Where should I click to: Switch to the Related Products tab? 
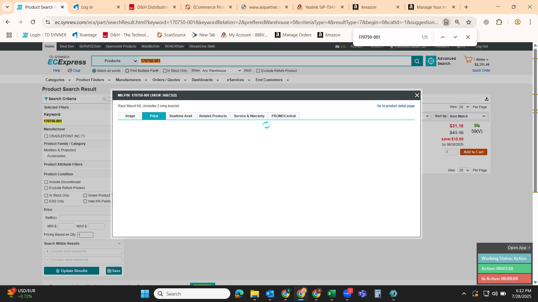pyautogui.click(x=213, y=116)
